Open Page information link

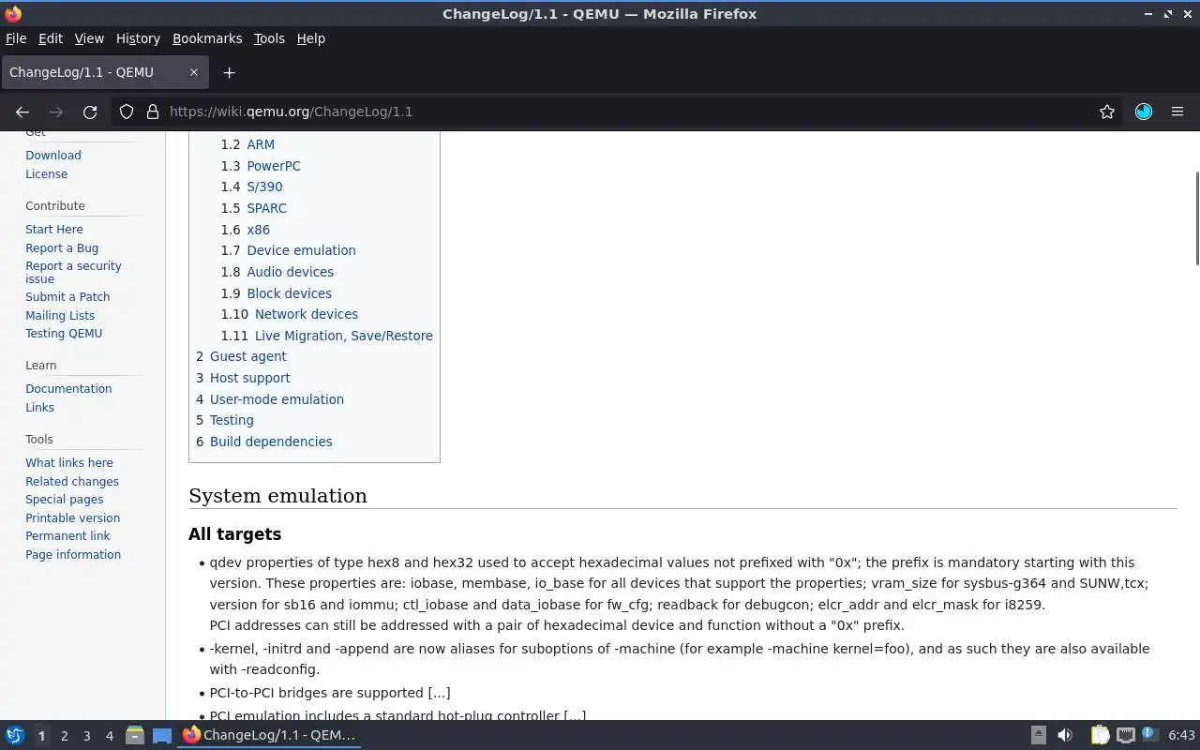[x=73, y=555]
